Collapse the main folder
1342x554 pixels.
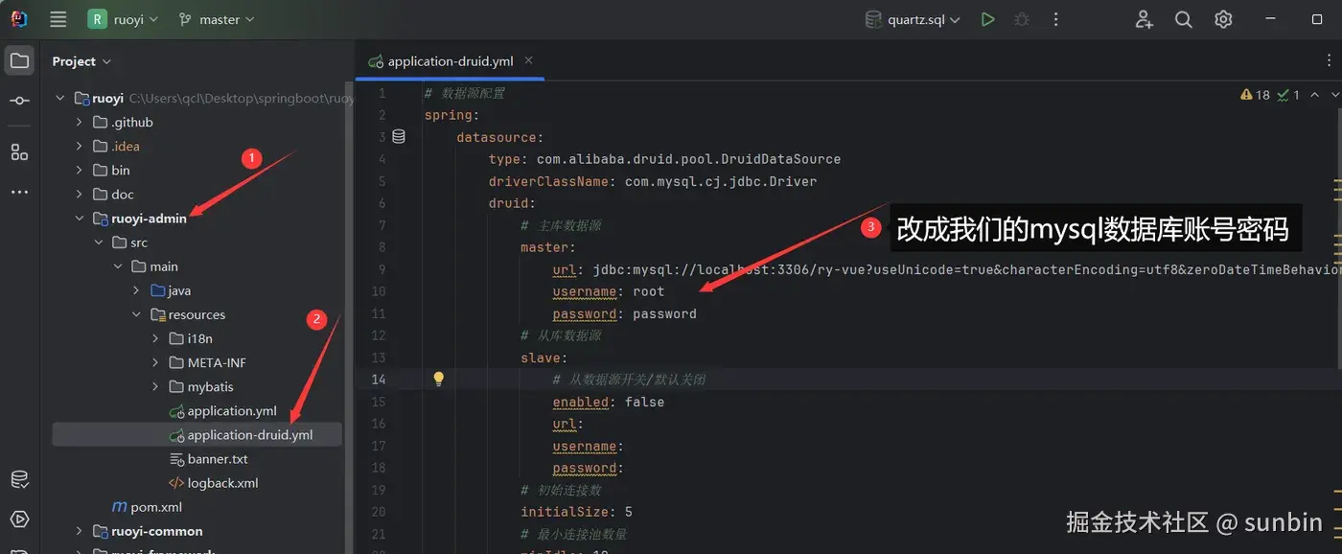pos(118,266)
